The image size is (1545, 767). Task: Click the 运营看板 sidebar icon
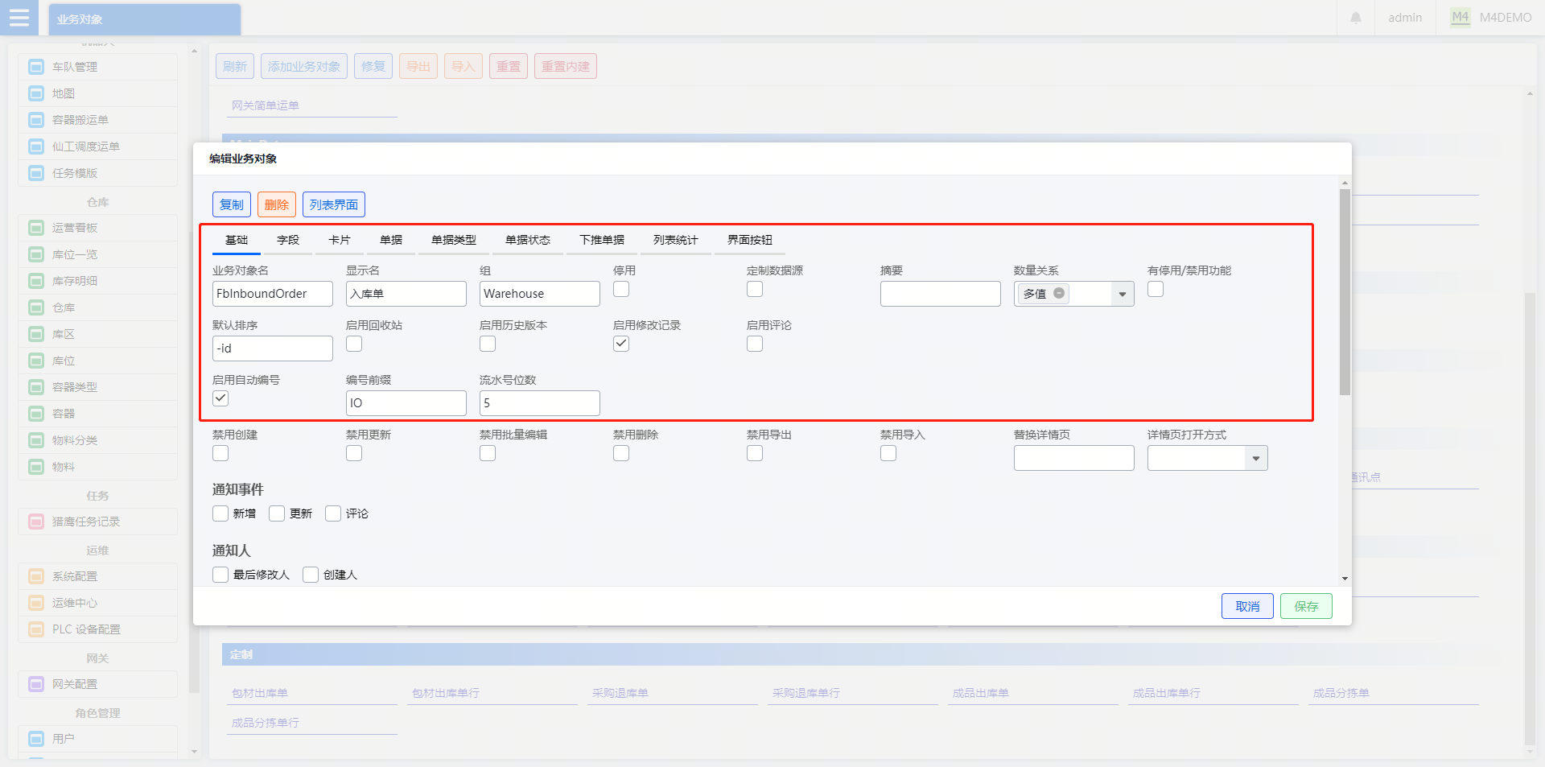click(x=36, y=228)
